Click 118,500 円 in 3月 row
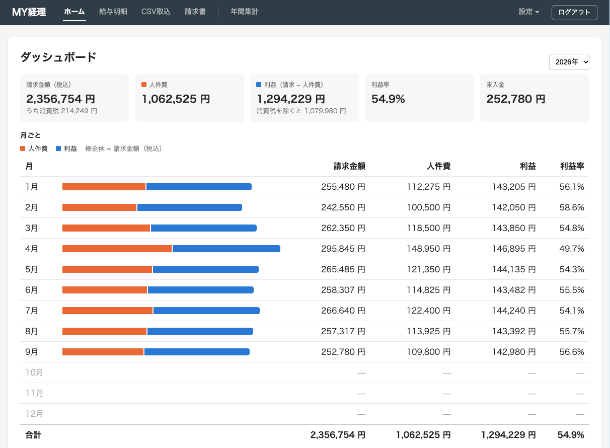 coord(429,228)
